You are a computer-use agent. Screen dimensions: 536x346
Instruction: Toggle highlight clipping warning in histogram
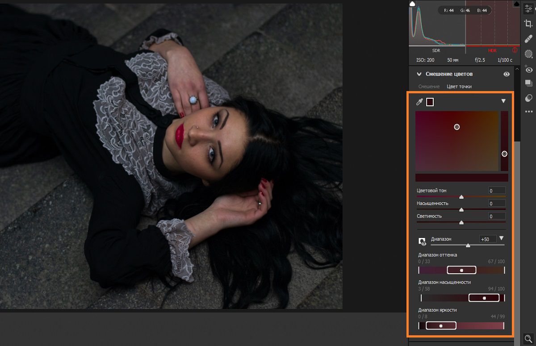point(516,4)
